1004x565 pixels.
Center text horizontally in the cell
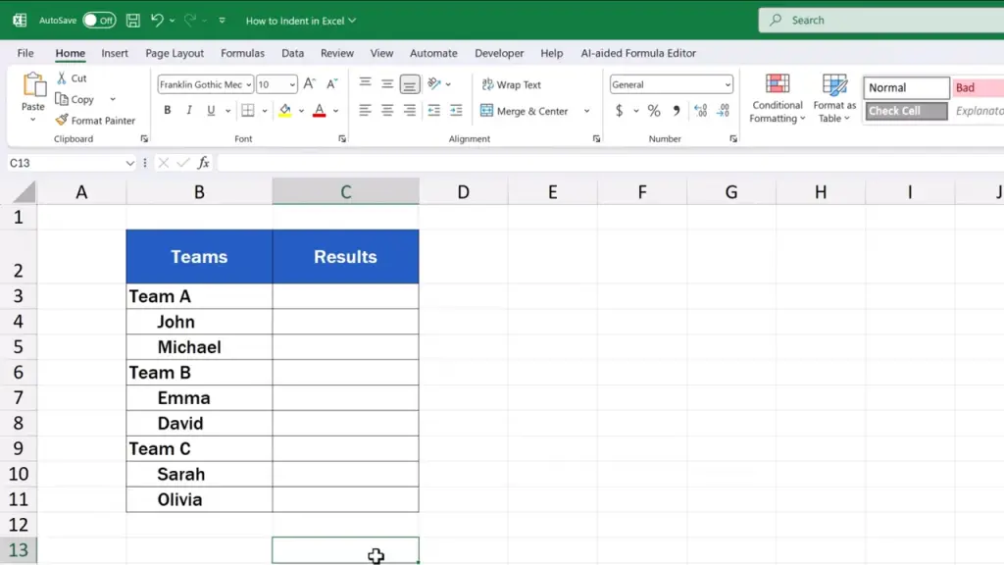[387, 111]
